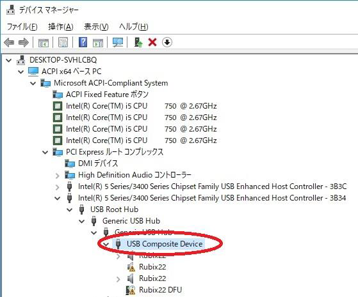Select Rubix22 DFU device with warning
Viewport: 358px width, 297px height.
tap(160, 290)
